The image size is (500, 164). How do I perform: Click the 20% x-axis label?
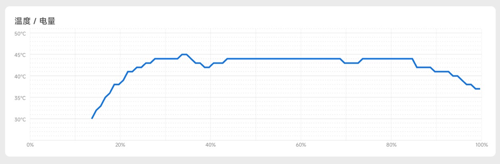(120, 145)
